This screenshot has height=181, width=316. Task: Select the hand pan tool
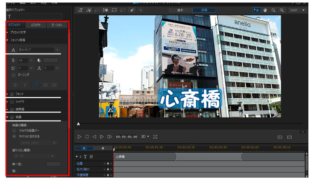(x=265, y=10)
